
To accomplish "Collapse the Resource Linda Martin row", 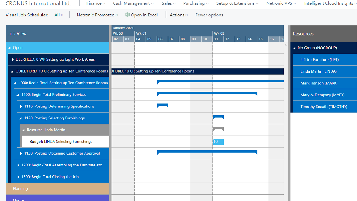I will 24,130.
